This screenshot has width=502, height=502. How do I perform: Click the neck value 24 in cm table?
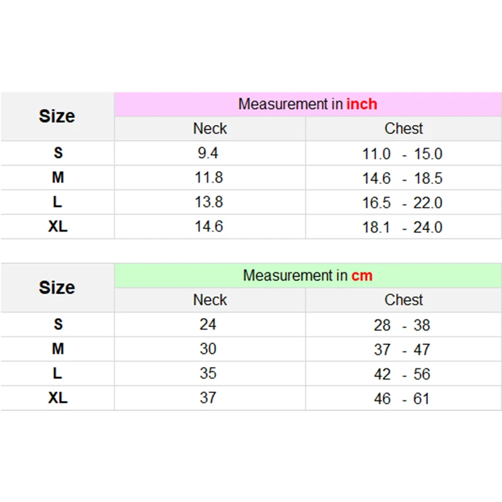click(208, 324)
